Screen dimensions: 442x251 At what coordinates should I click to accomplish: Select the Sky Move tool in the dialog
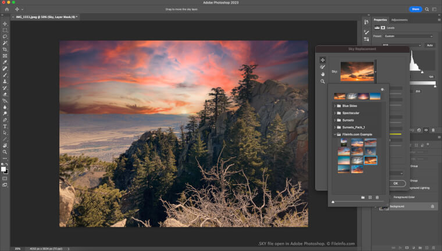point(323,60)
